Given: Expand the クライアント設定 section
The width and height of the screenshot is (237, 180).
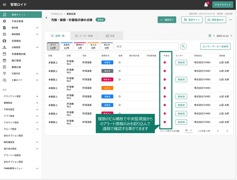Looking at the screenshot, I should 37,96.
